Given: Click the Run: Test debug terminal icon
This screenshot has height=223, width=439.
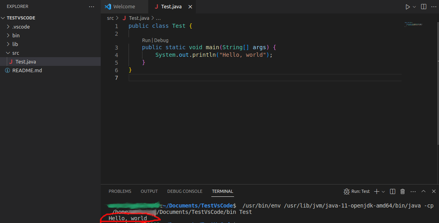Looking at the screenshot, I should (x=347, y=192).
